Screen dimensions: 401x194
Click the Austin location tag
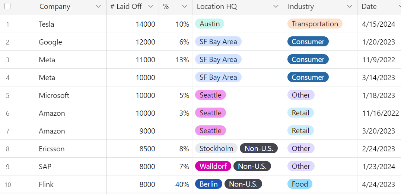coord(210,24)
